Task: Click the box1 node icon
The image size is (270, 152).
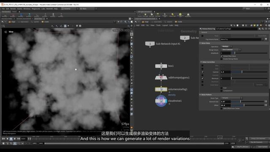Action: tap(161, 66)
